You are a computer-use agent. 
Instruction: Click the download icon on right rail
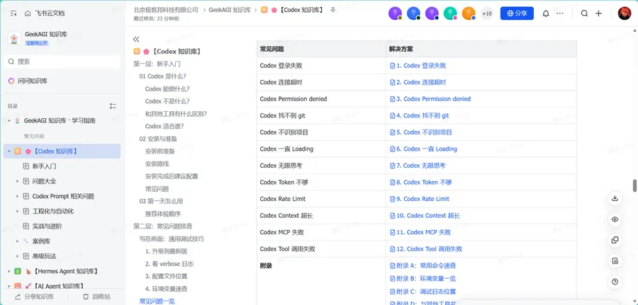(615, 198)
